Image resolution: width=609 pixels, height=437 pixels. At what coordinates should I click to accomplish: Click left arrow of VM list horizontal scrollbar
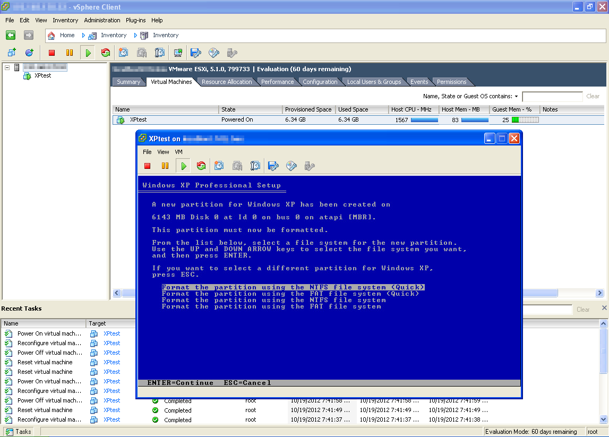[x=116, y=293]
